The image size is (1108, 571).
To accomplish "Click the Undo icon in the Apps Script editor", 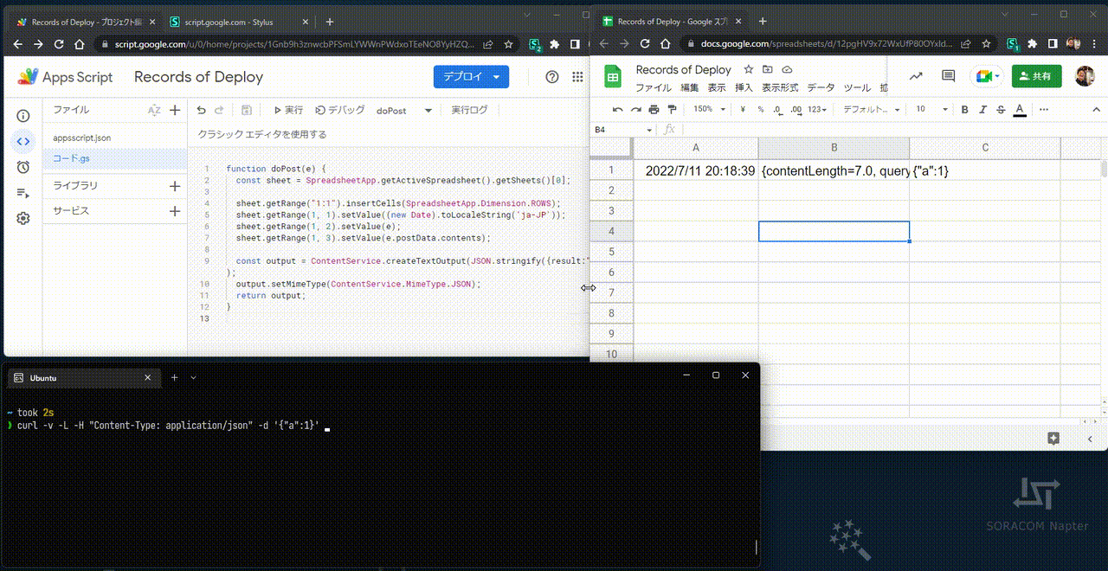I will point(200,110).
